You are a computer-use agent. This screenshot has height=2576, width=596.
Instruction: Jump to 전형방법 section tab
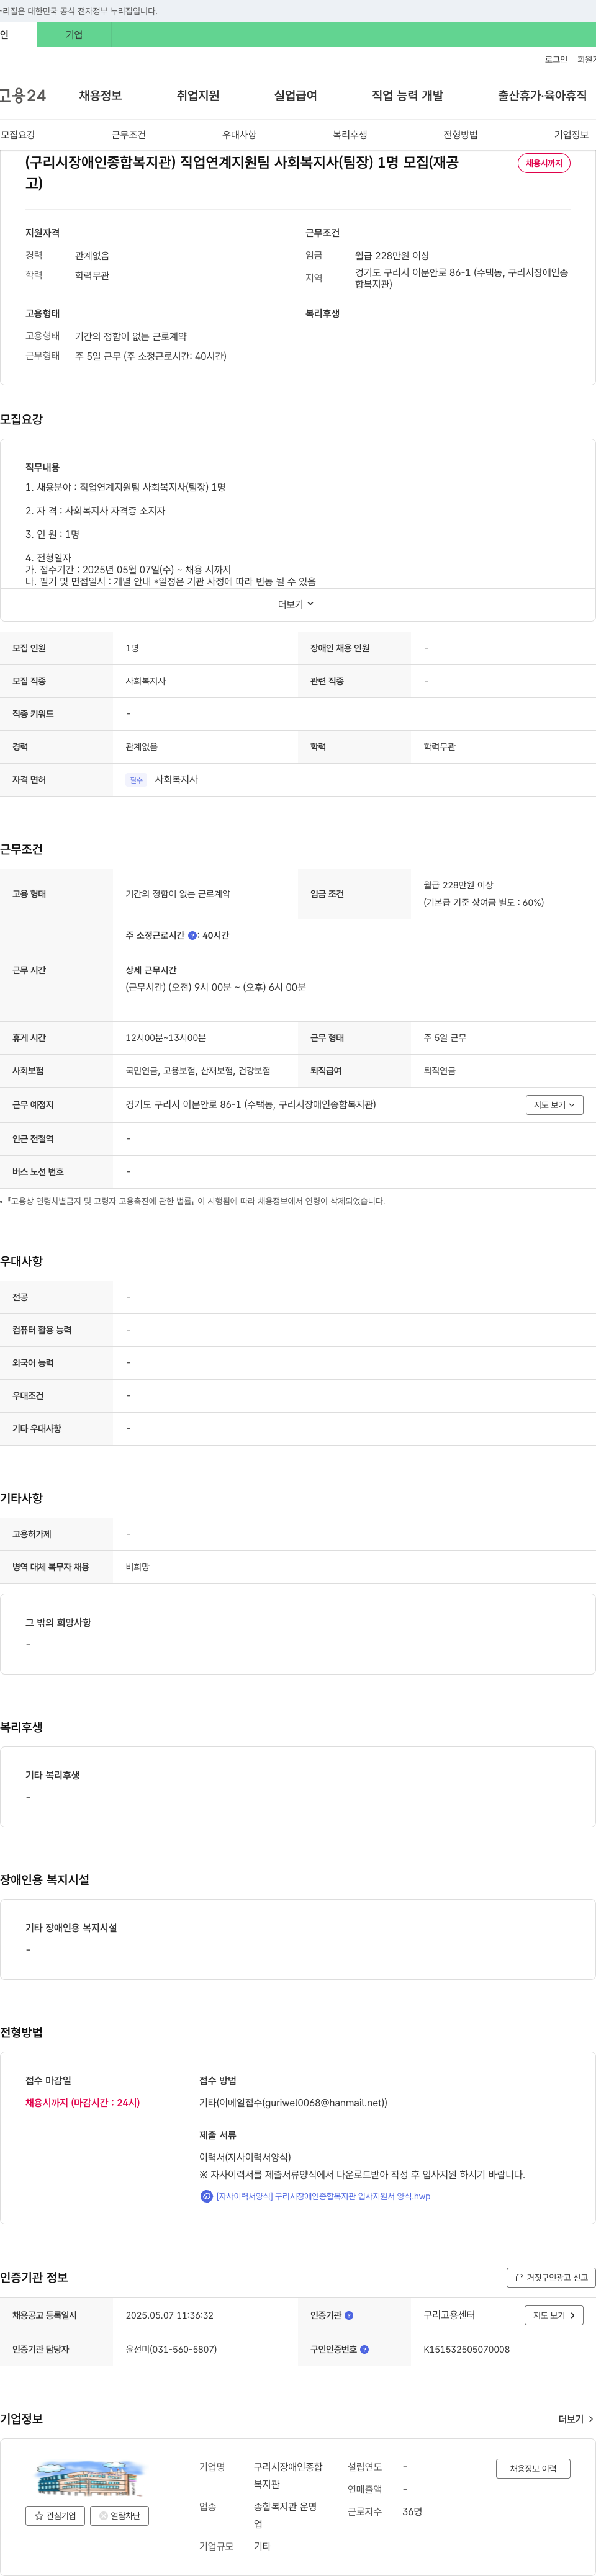tap(461, 135)
